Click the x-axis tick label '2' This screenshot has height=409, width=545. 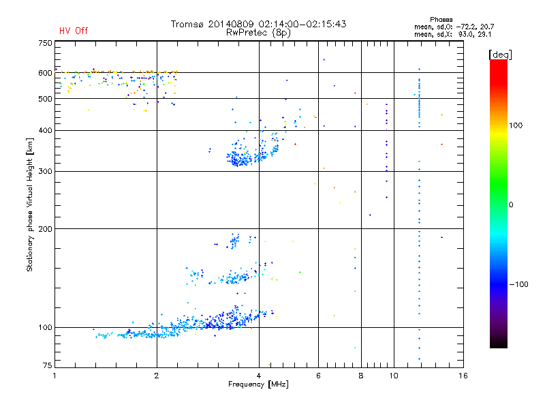coord(157,376)
